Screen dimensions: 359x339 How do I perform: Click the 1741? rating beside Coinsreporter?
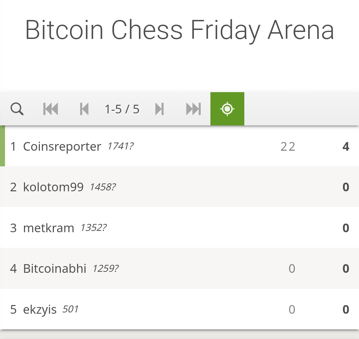pyautogui.click(x=120, y=146)
